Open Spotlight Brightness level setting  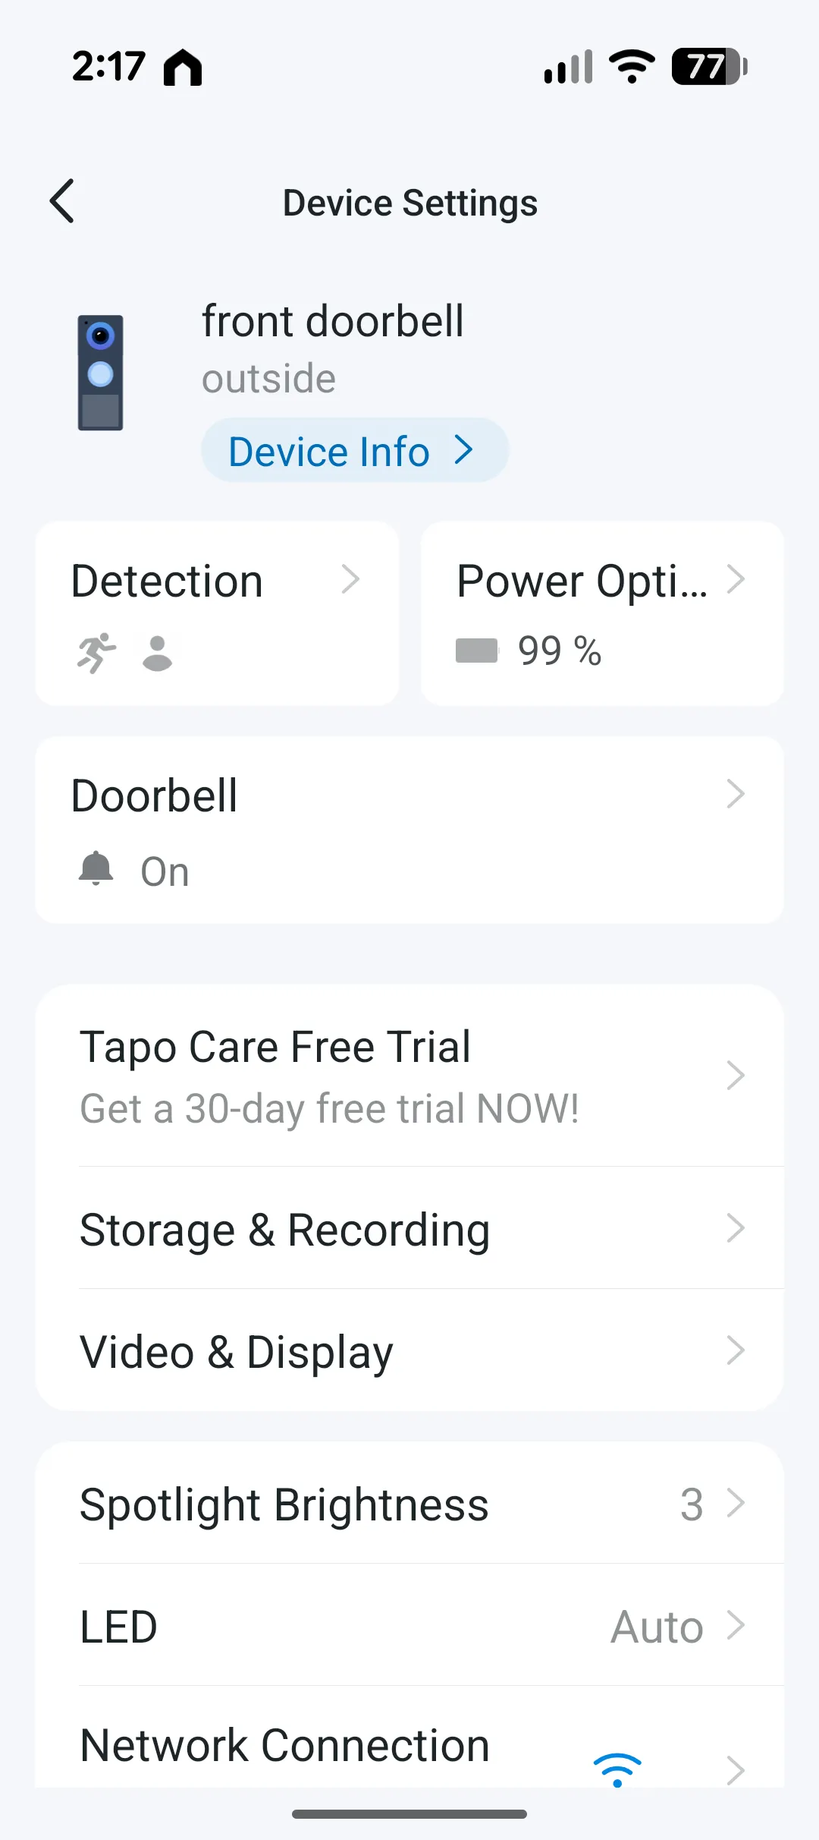click(x=409, y=1504)
